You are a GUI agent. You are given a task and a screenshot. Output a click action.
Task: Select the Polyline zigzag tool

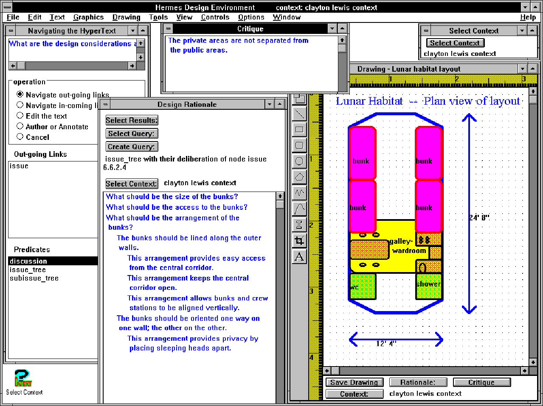pyautogui.click(x=299, y=193)
